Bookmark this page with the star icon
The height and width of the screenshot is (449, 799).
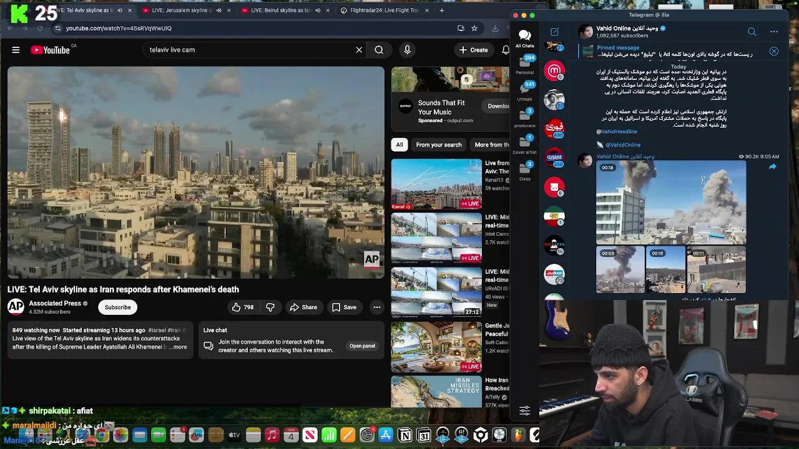(474, 28)
